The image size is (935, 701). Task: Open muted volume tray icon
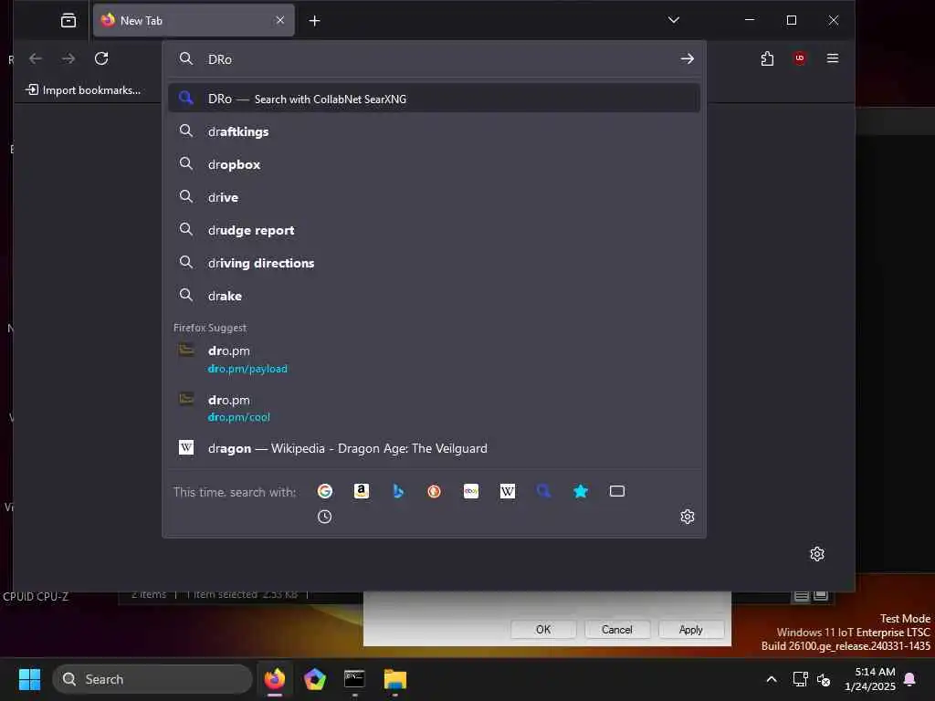(x=824, y=679)
